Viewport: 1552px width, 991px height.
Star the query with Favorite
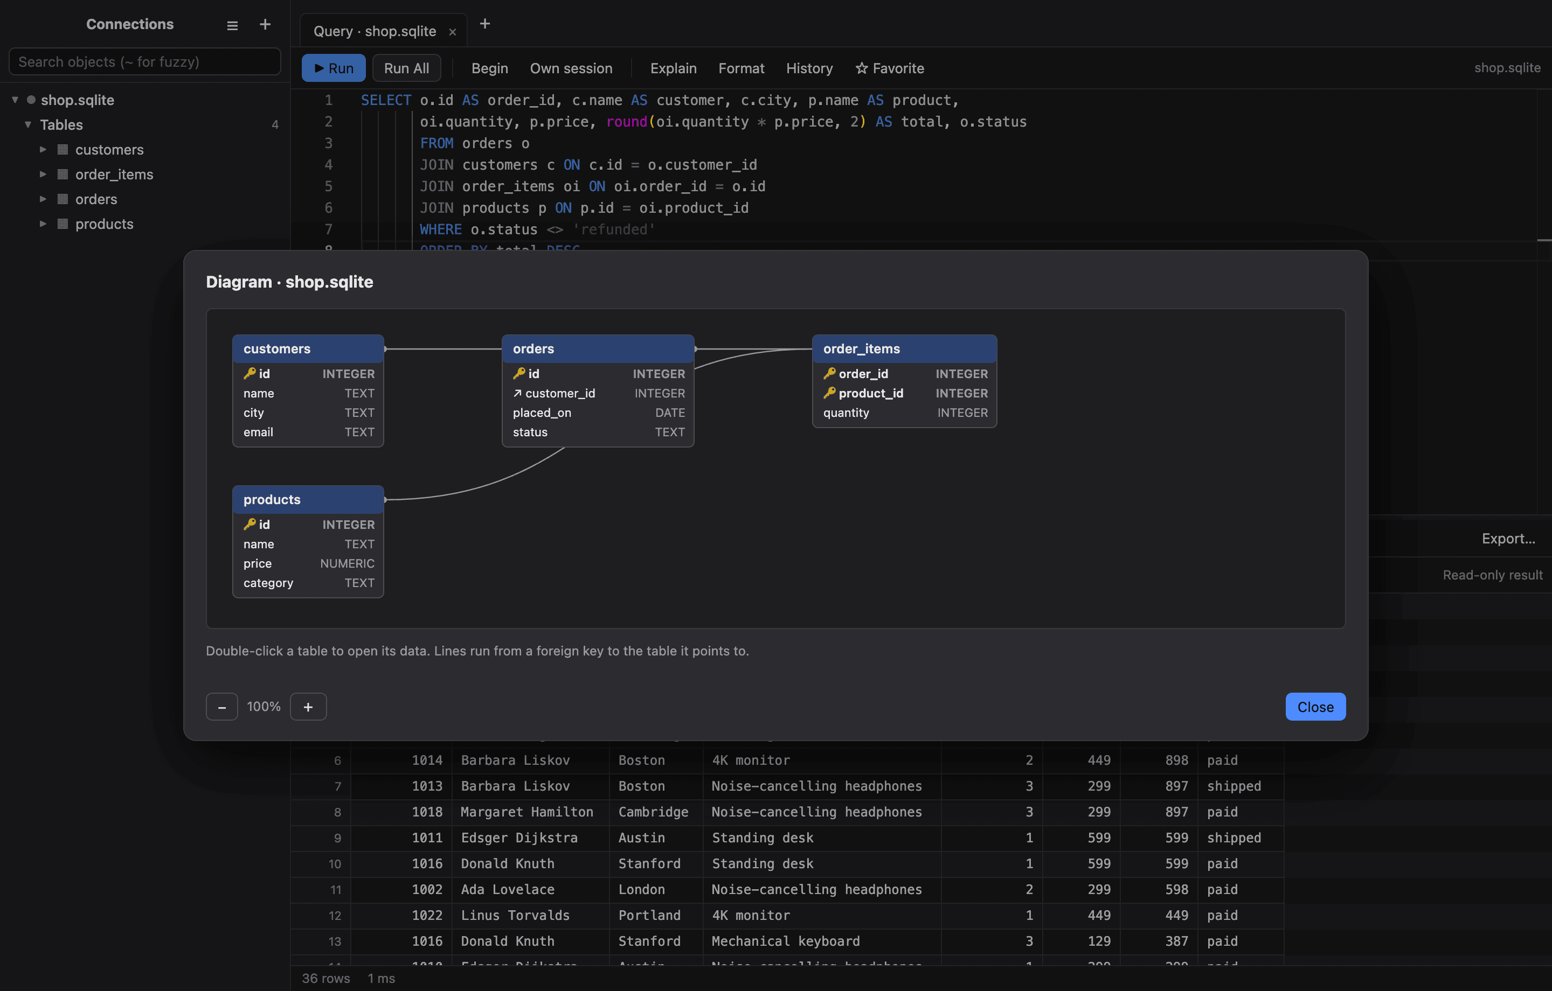(889, 68)
